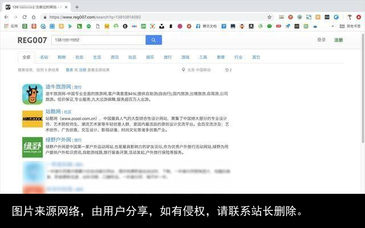This screenshot has width=365, height=228.
Task: Reload the page with the refresh icon
Action: pyautogui.click(x=25, y=17)
